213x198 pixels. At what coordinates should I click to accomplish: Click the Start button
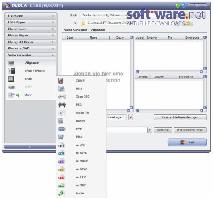187,142
